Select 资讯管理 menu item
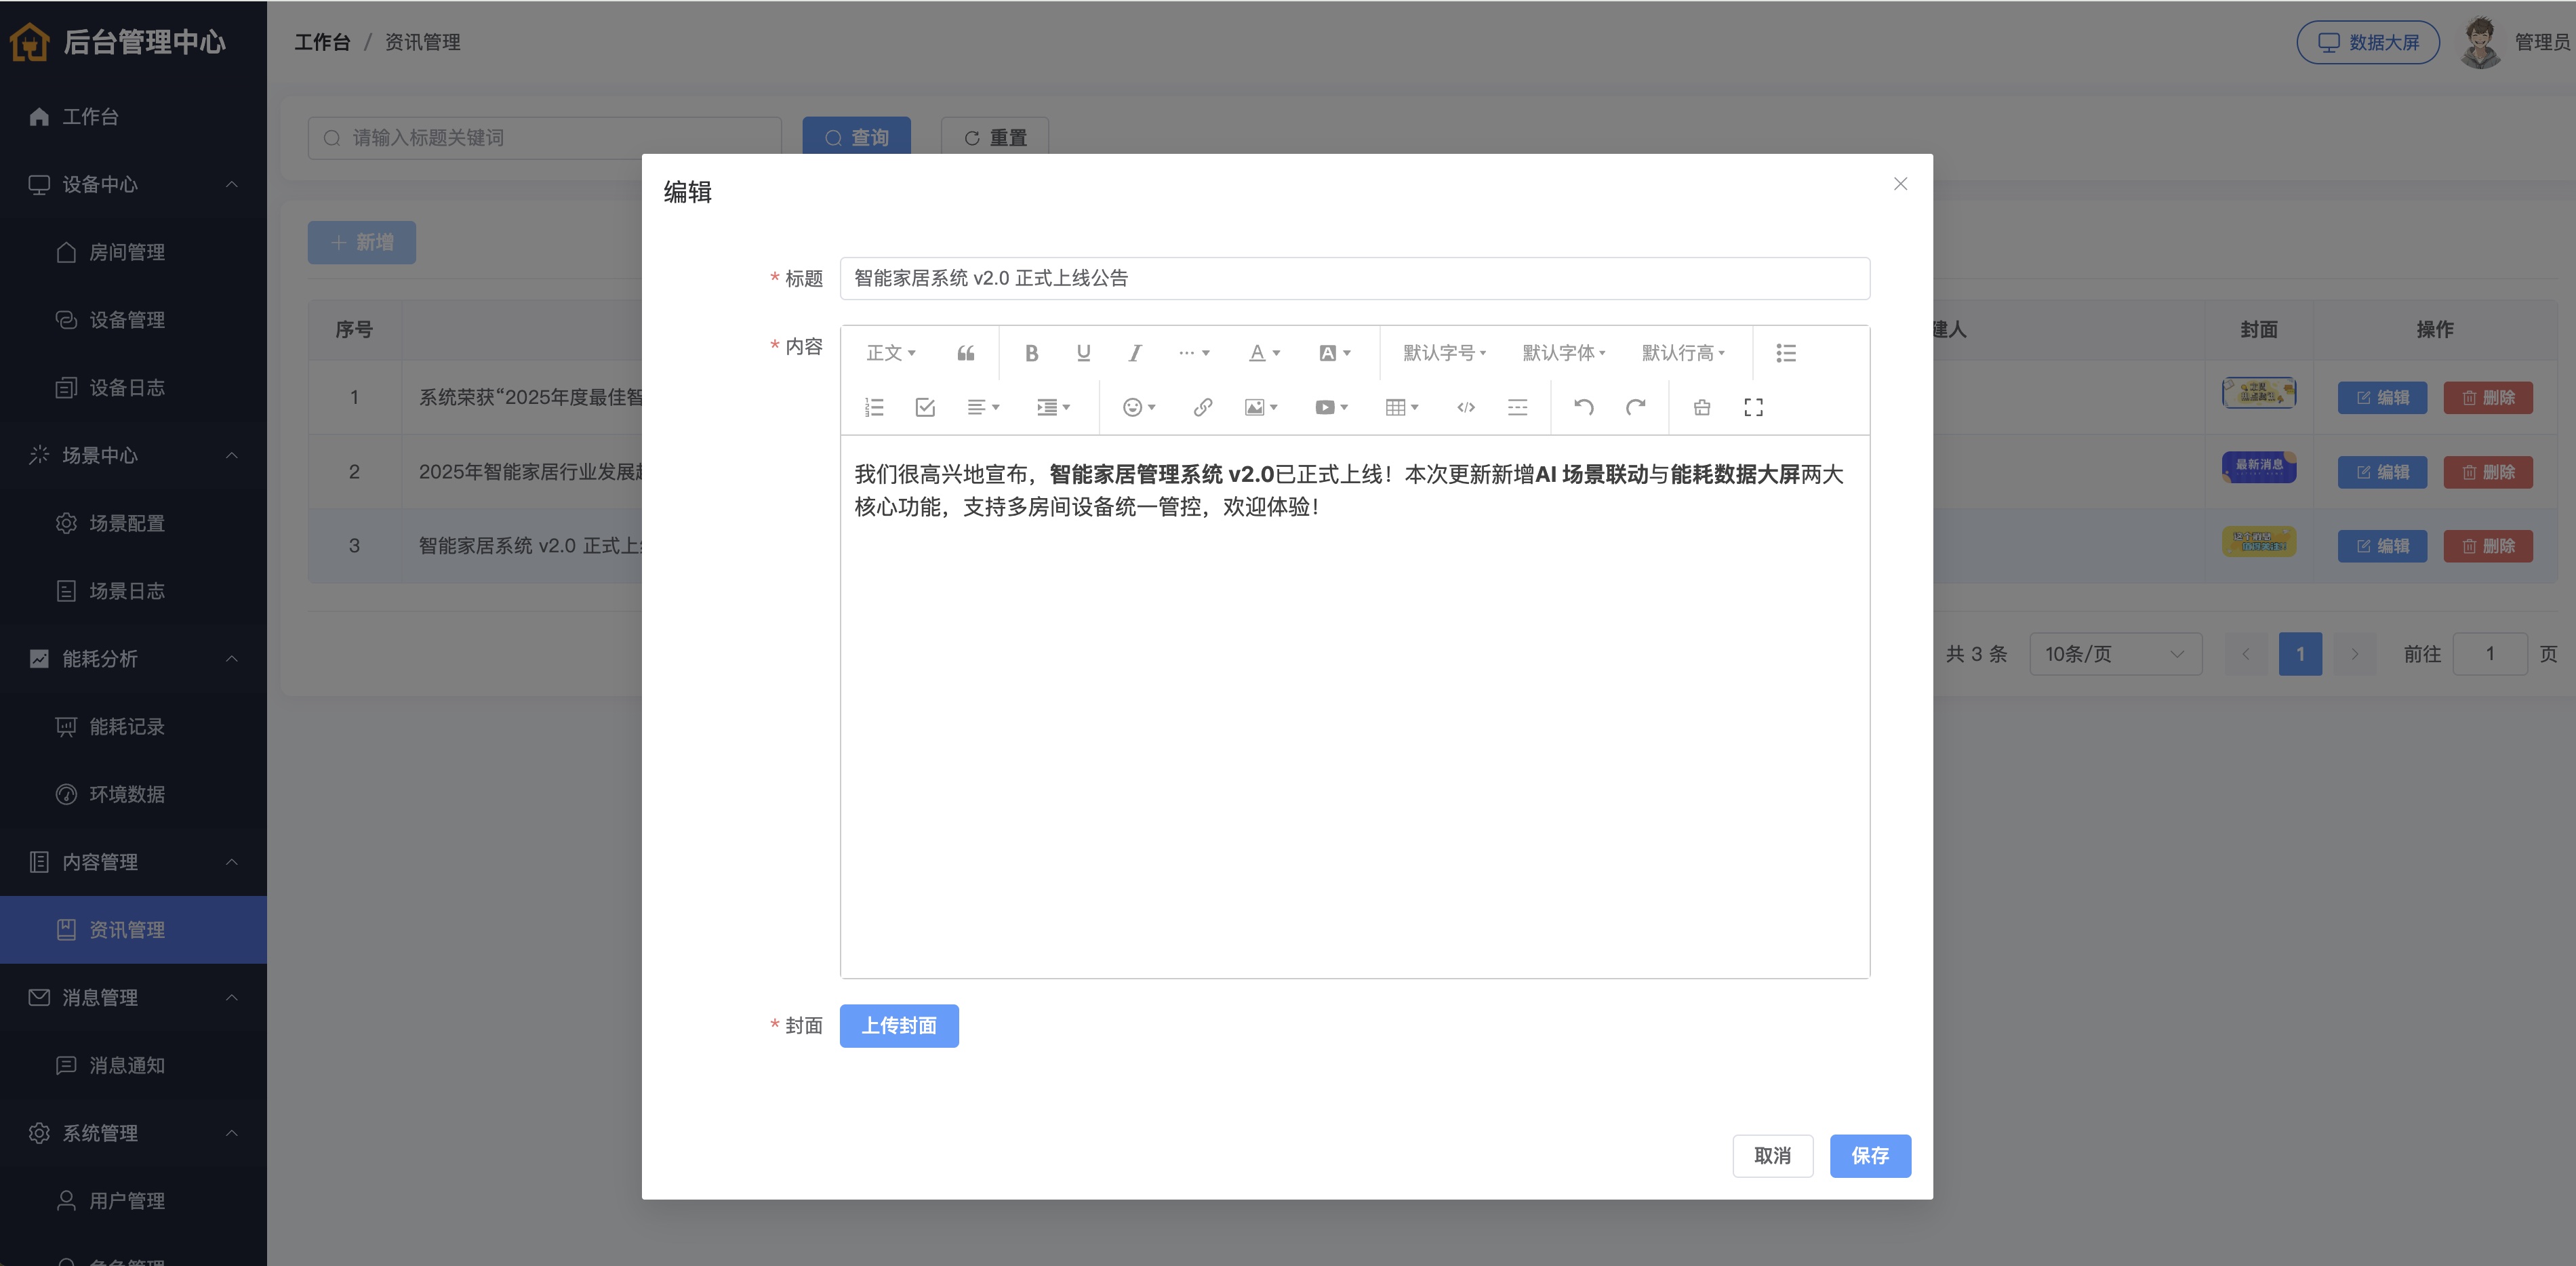Viewport: 2576px width, 1266px height. point(133,930)
